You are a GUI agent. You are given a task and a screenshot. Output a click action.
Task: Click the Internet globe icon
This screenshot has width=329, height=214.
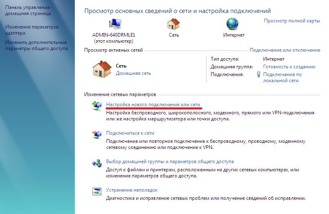click(x=232, y=24)
